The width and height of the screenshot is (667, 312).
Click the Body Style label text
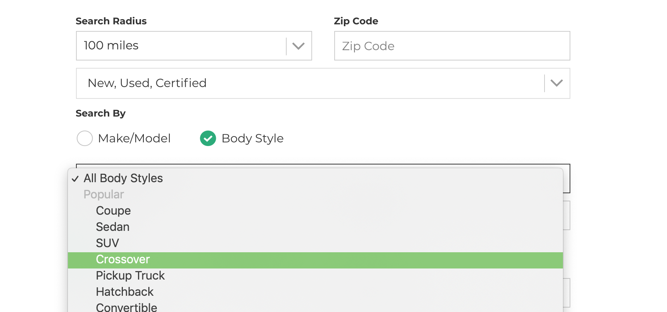[252, 138]
